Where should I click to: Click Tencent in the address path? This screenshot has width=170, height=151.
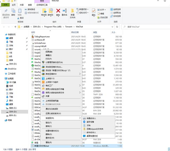[x=69, y=27]
